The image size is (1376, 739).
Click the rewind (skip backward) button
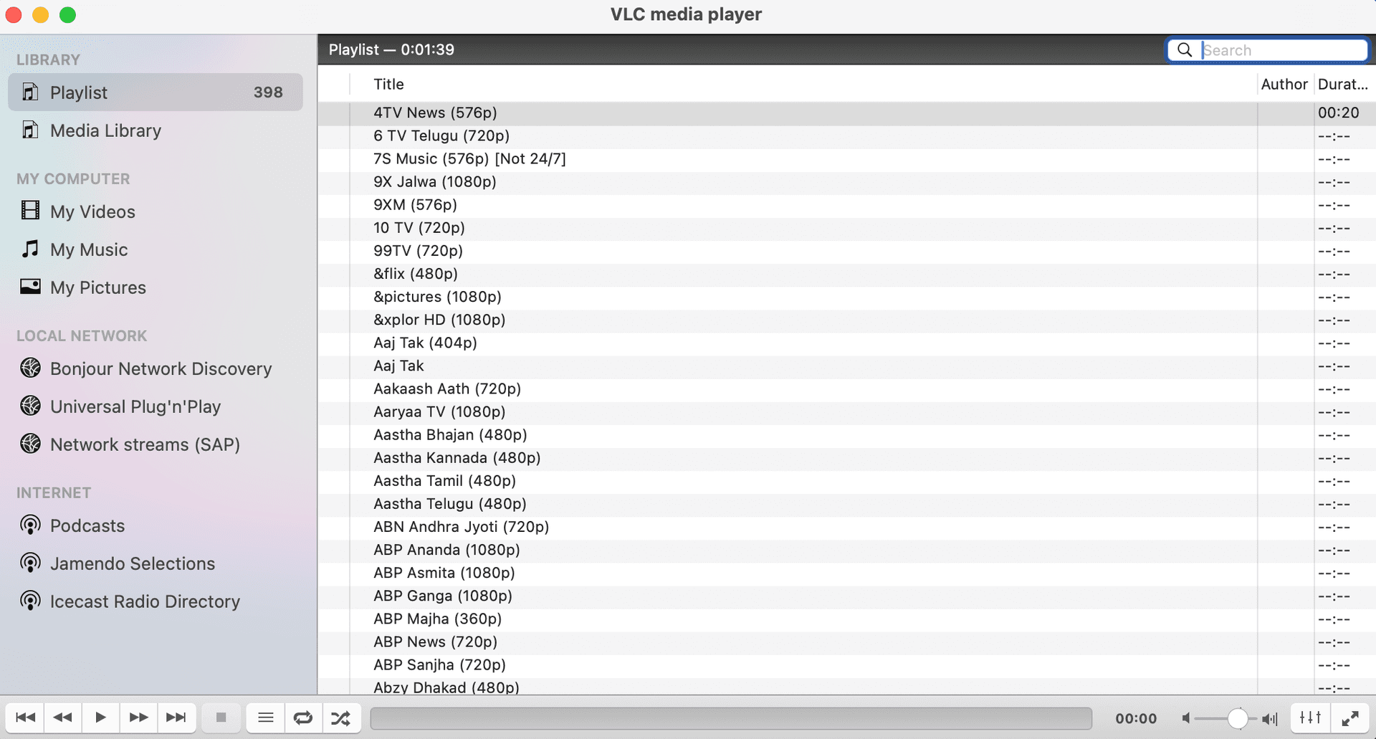pos(63,717)
